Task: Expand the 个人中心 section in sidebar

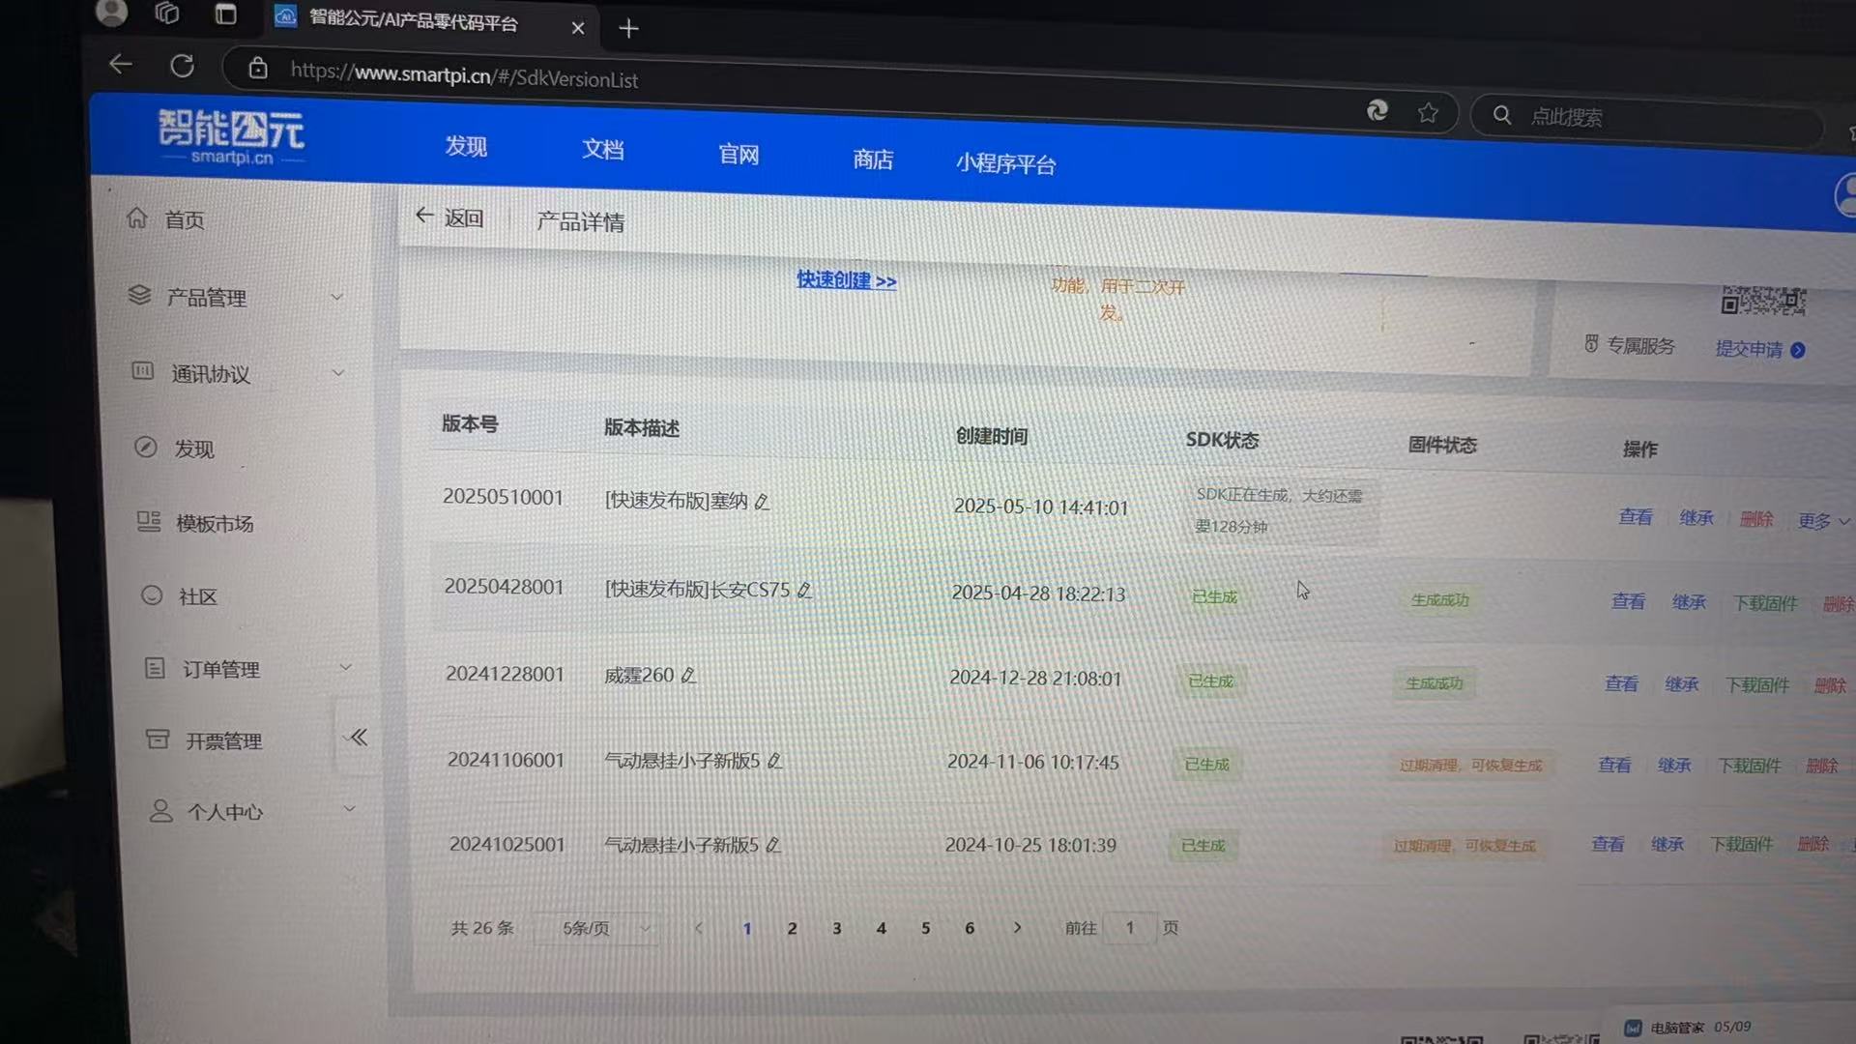Action: (x=348, y=807)
